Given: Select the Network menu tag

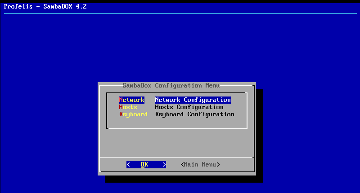Looking at the screenshot, I should pos(131,100).
